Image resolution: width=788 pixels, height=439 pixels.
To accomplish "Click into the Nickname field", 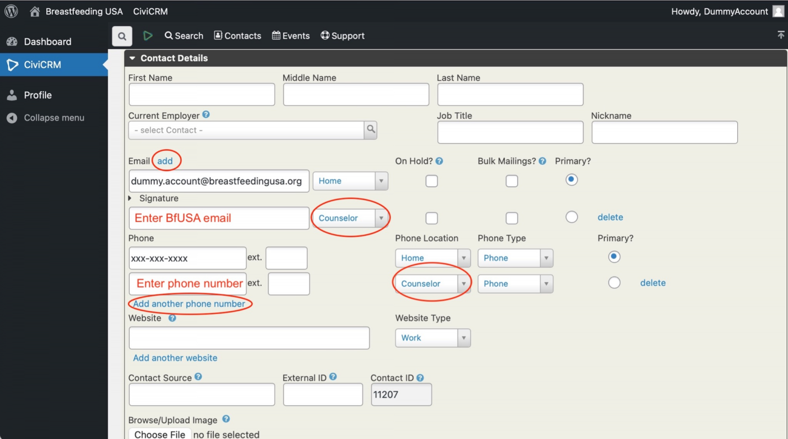I will click(x=664, y=132).
